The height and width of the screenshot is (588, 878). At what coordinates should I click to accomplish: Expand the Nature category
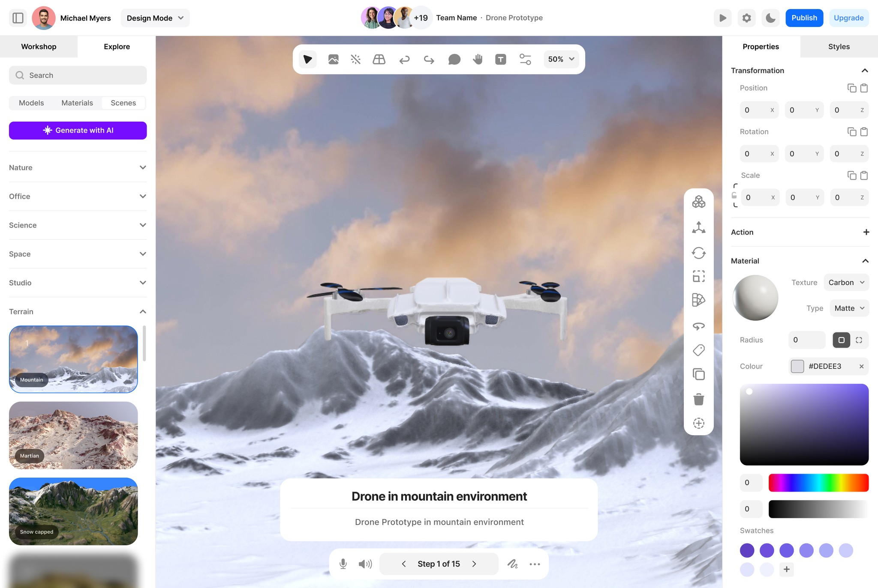[78, 167]
